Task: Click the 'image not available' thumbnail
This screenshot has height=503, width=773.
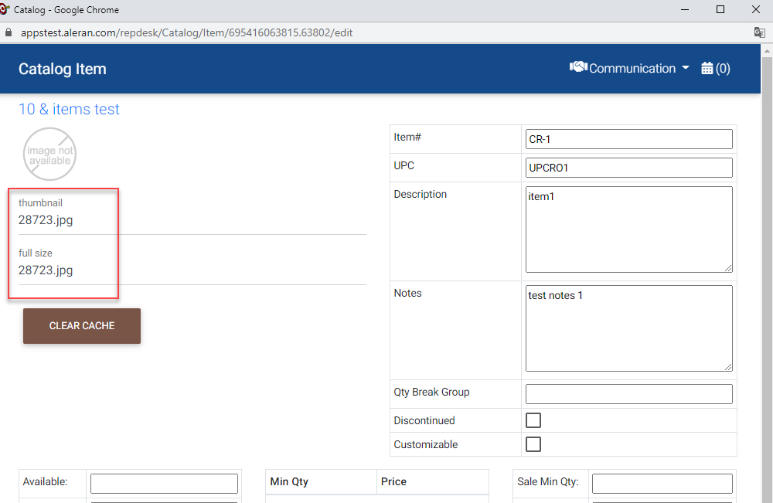Action: pyautogui.click(x=49, y=155)
